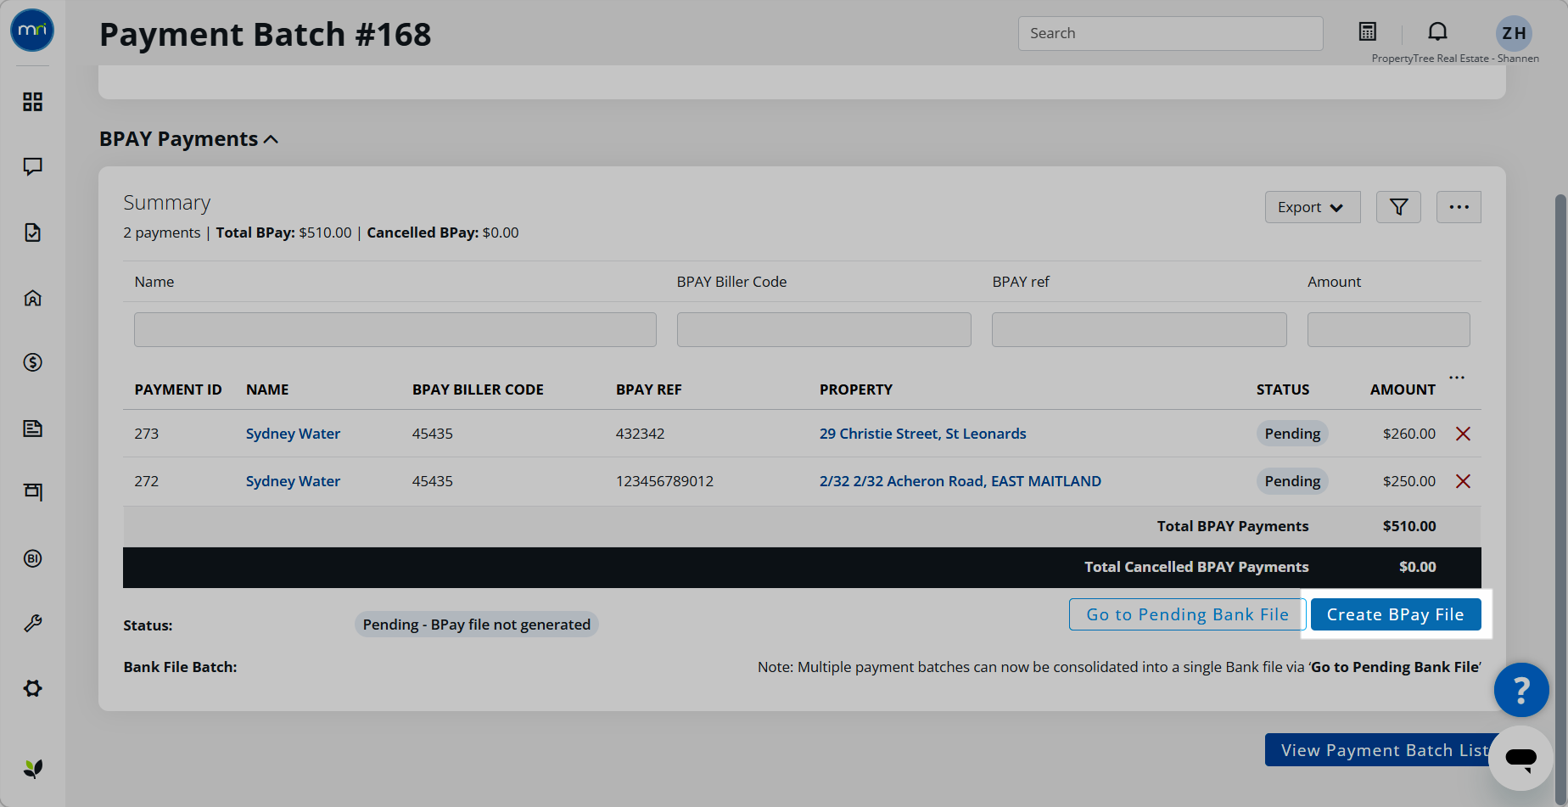1568x807 pixels.
Task: Open the BI analytics sidebar icon
Action: 32,558
